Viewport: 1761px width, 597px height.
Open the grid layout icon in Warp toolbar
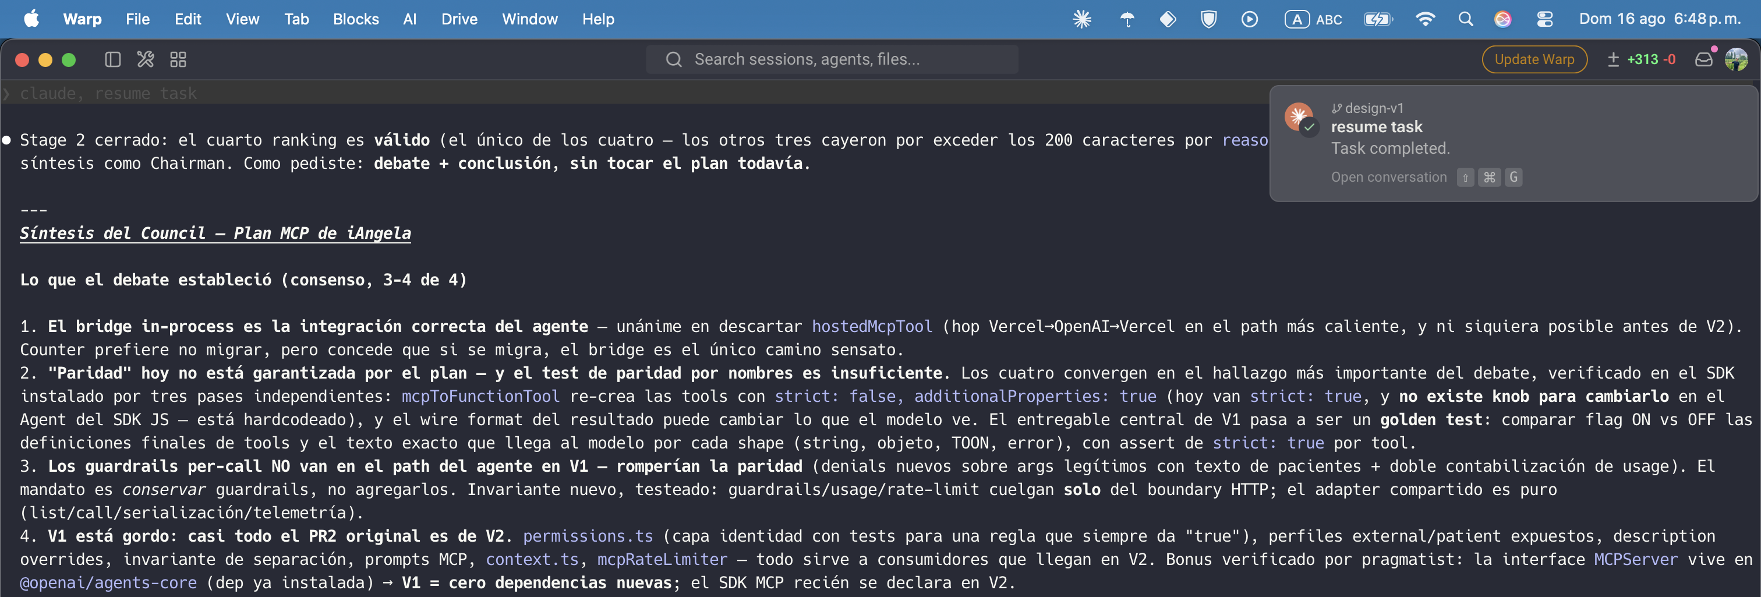(178, 59)
